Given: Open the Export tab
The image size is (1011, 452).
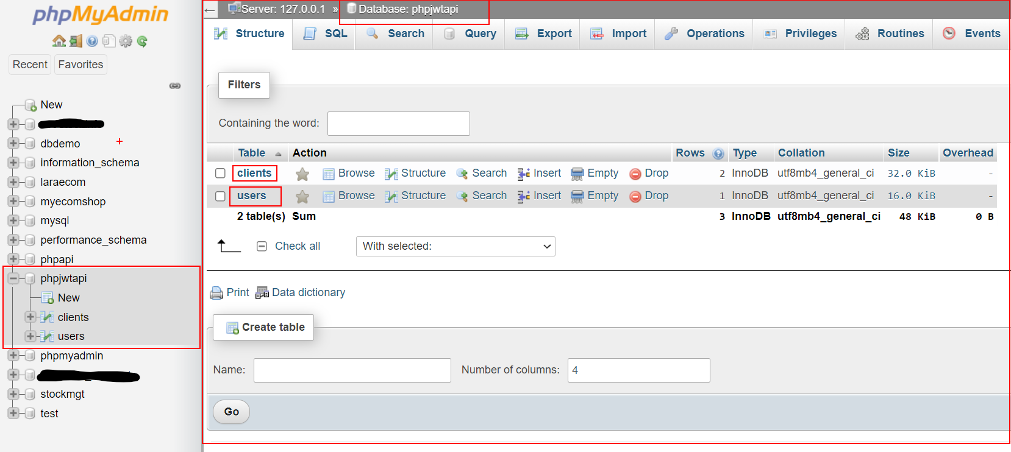Looking at the screenshot, I should point(543,34).
